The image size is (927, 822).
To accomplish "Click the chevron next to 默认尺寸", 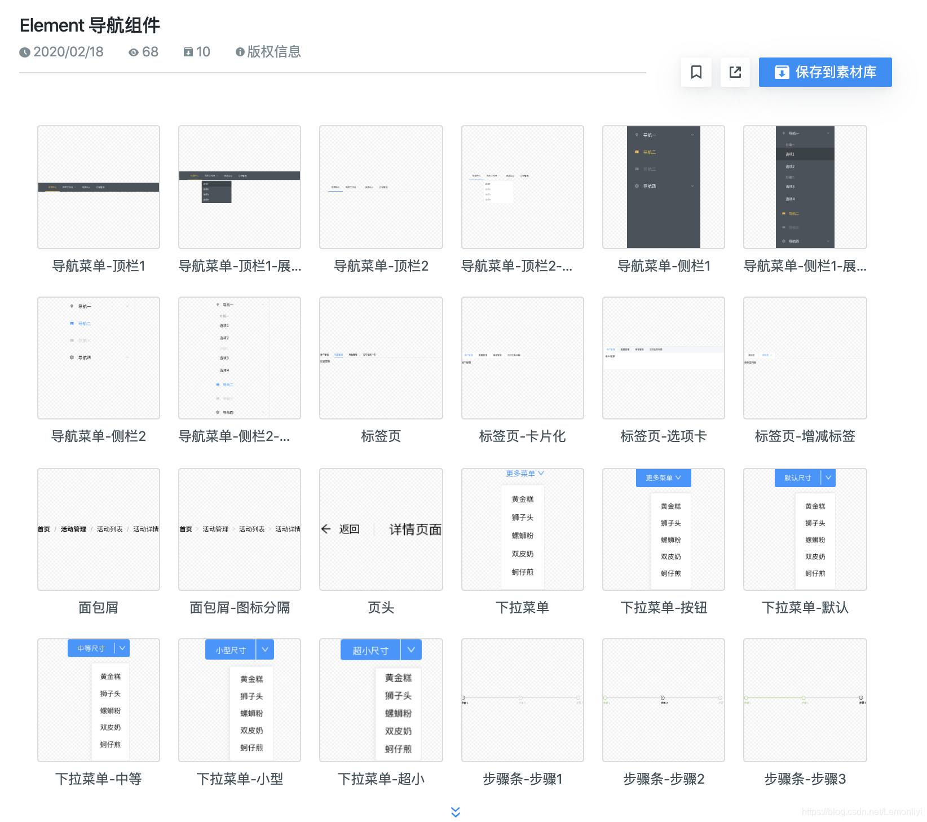I will click(x=828, y=478).
